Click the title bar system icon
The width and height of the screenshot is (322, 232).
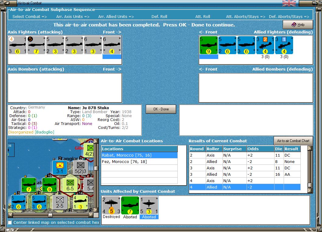pos(7,3)
